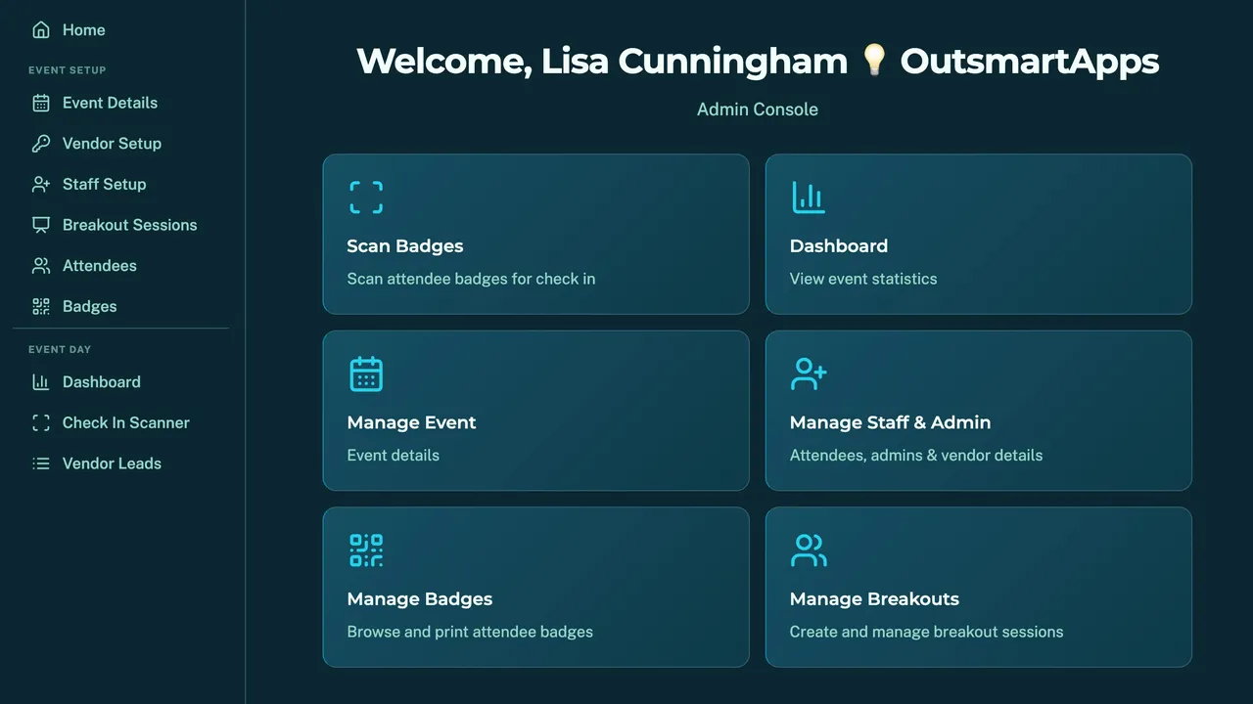Click the add-person icon on Manage Staff & Admin card
Viewport: 1253px width, 704px height.
[x=809, y=374]
